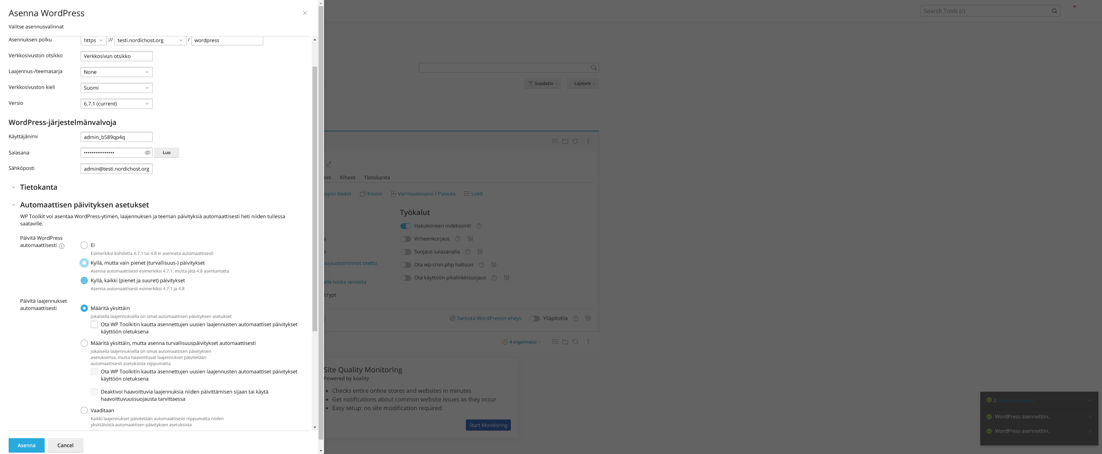Open help icon for pikalinkkisuojaus
Screen dimensions: 1102x454
494,278
